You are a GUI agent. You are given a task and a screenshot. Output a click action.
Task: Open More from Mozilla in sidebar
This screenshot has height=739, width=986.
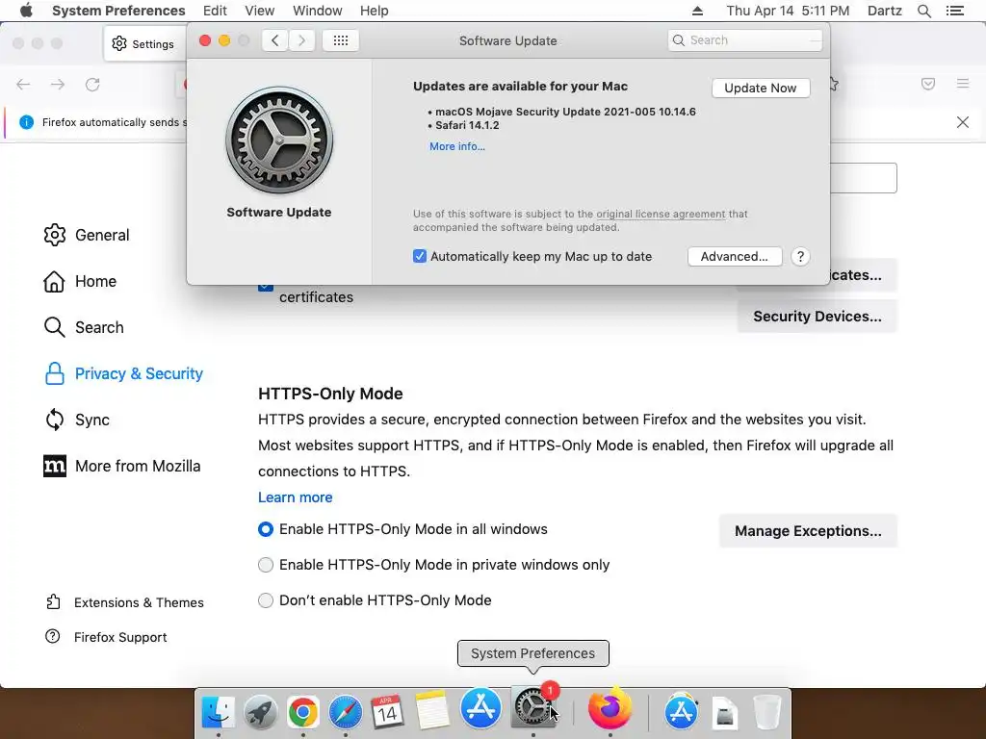(122, 466)
